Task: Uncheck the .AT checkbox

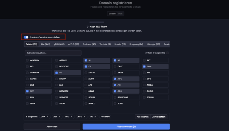Action: tap(115, 60)
